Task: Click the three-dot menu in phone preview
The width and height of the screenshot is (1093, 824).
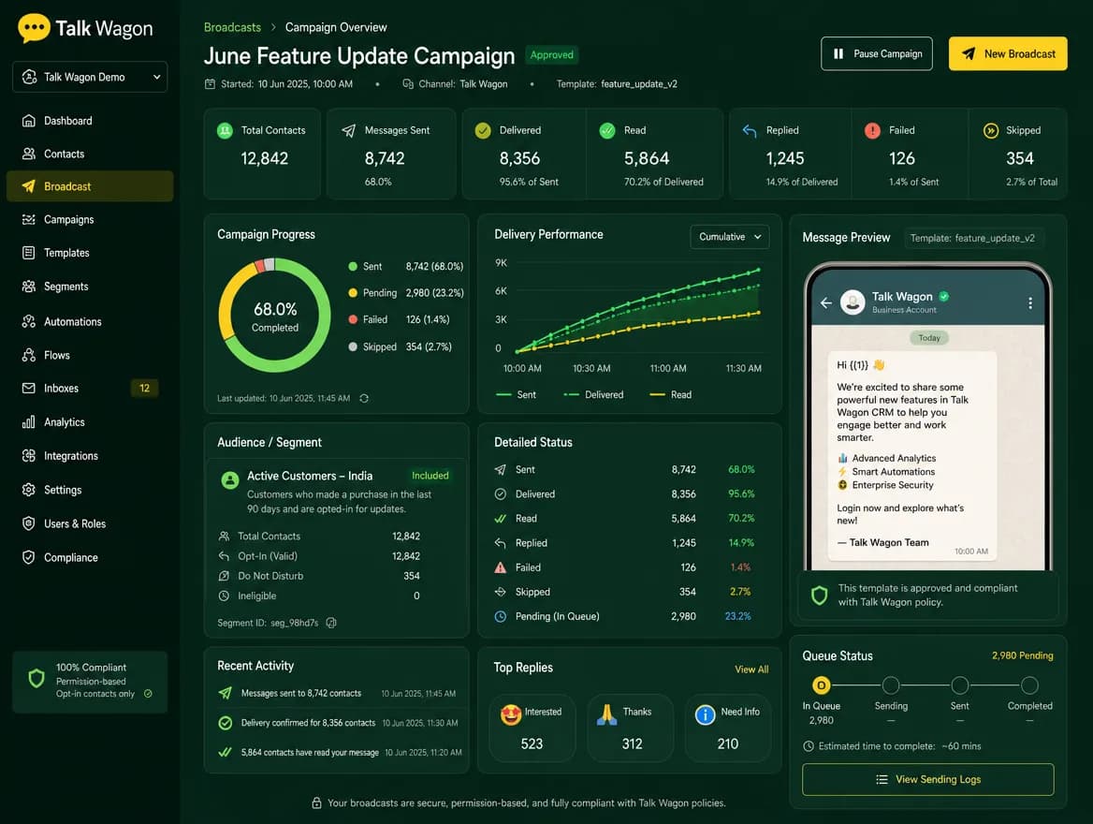Action: [x=1030, y=302]
